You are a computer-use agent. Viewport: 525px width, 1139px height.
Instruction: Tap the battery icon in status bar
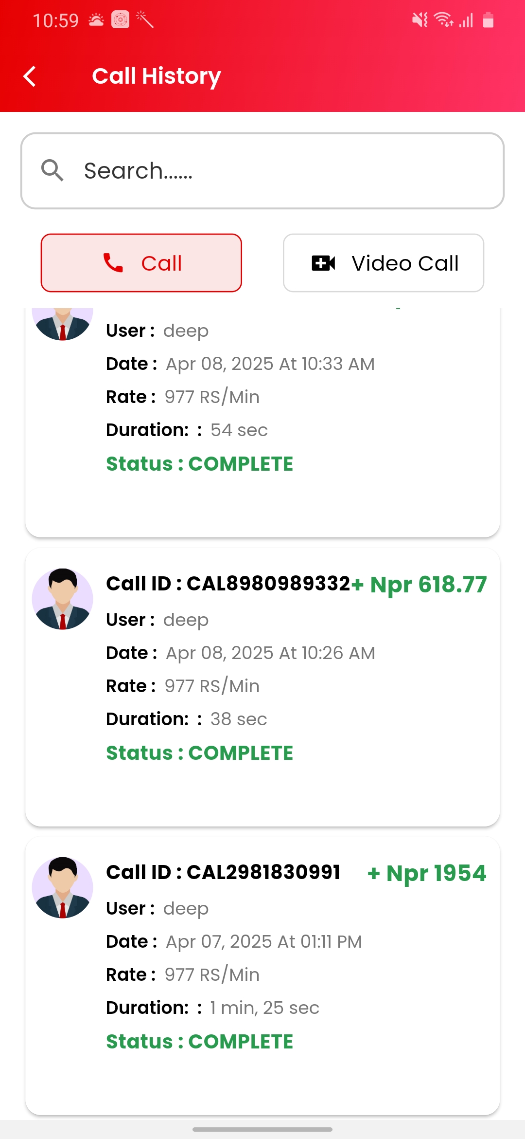(x=488, y=20)
